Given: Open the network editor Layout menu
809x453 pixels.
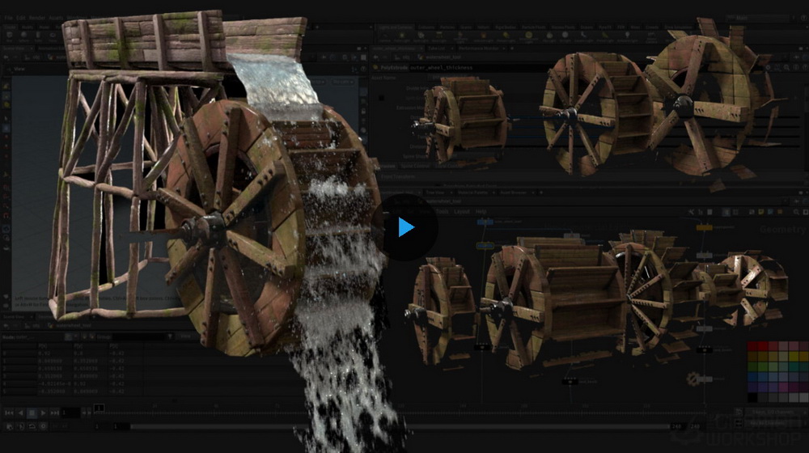Looking at the screenshot, I should [462, 212].
